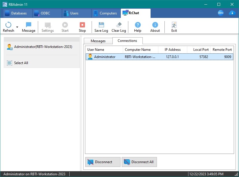Click the Message toolbar icon
The image size is (239, 177).
(29, 25)
